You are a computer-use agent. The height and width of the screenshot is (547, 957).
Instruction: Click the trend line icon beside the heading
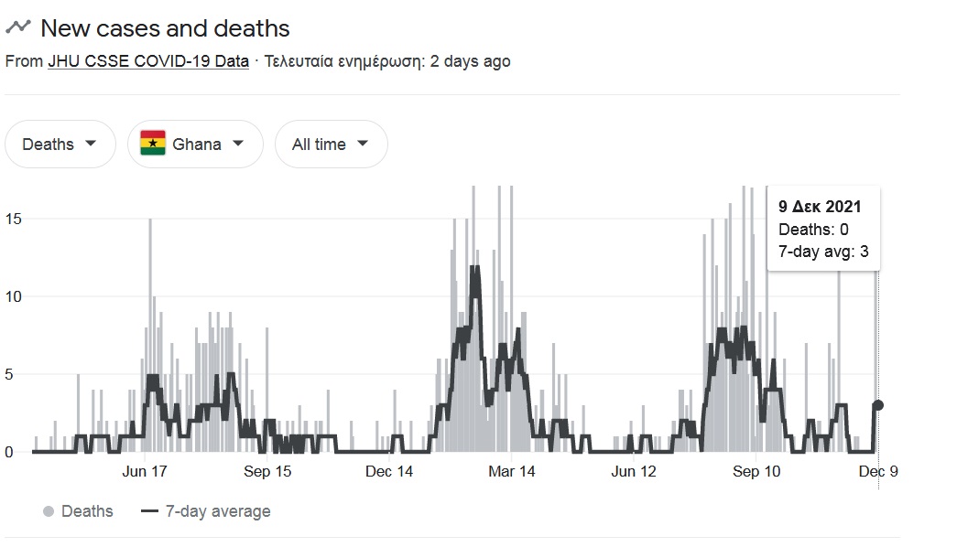[18, 27]
